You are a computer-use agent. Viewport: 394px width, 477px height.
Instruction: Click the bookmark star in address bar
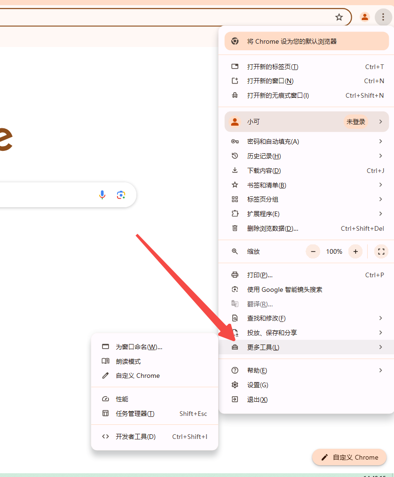[x=339, y=17]
